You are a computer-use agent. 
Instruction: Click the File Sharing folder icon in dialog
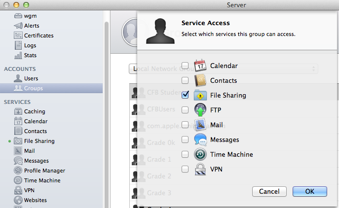pos(200,95)
